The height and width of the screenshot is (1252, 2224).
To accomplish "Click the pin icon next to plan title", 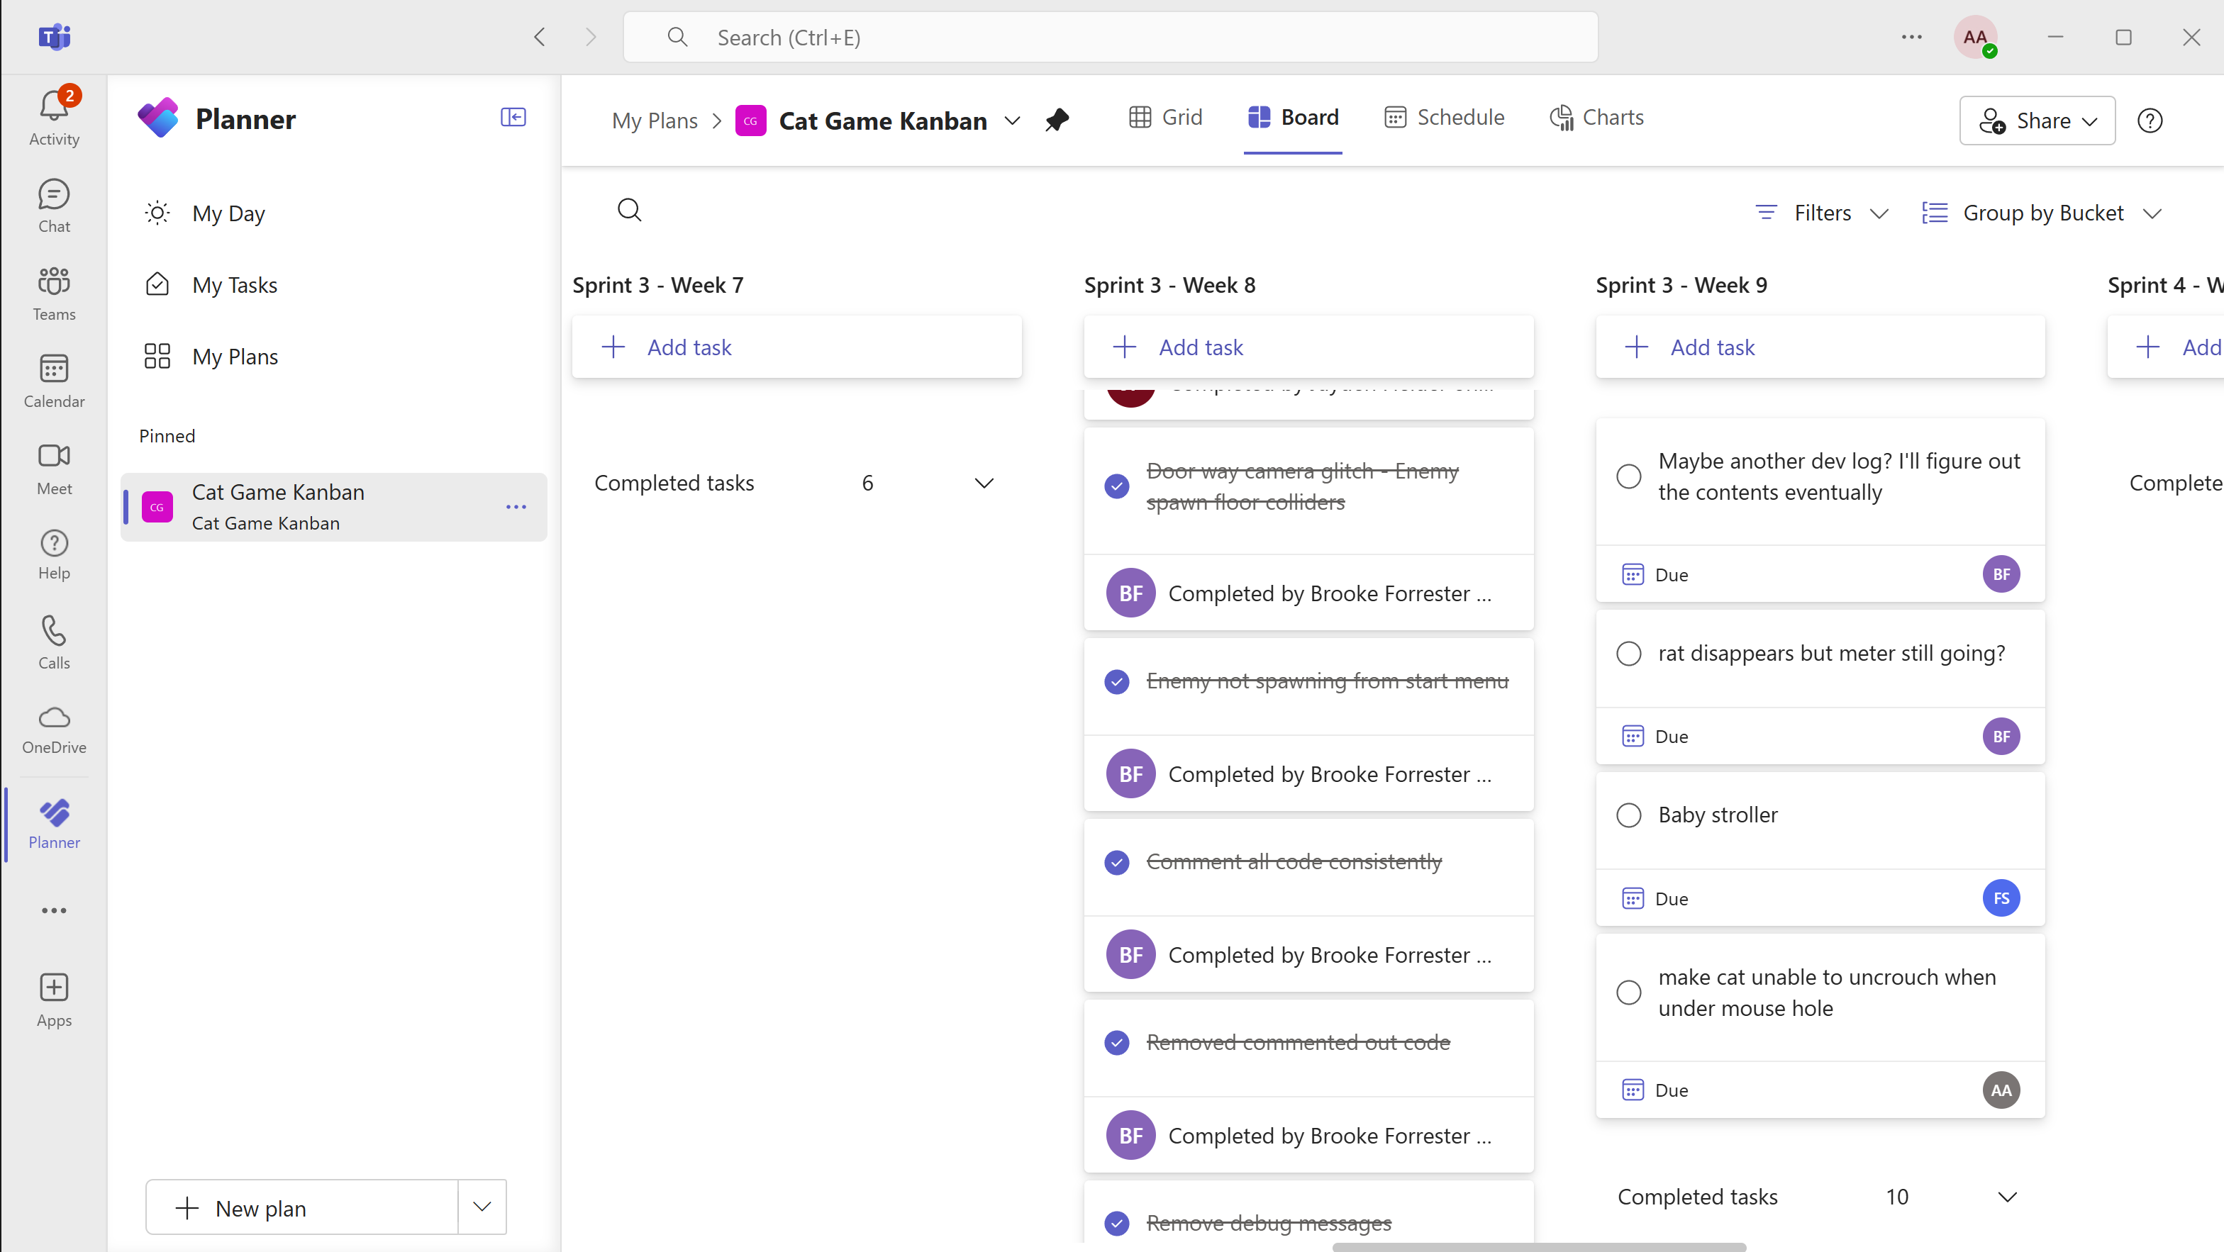I will [1057, 120].
